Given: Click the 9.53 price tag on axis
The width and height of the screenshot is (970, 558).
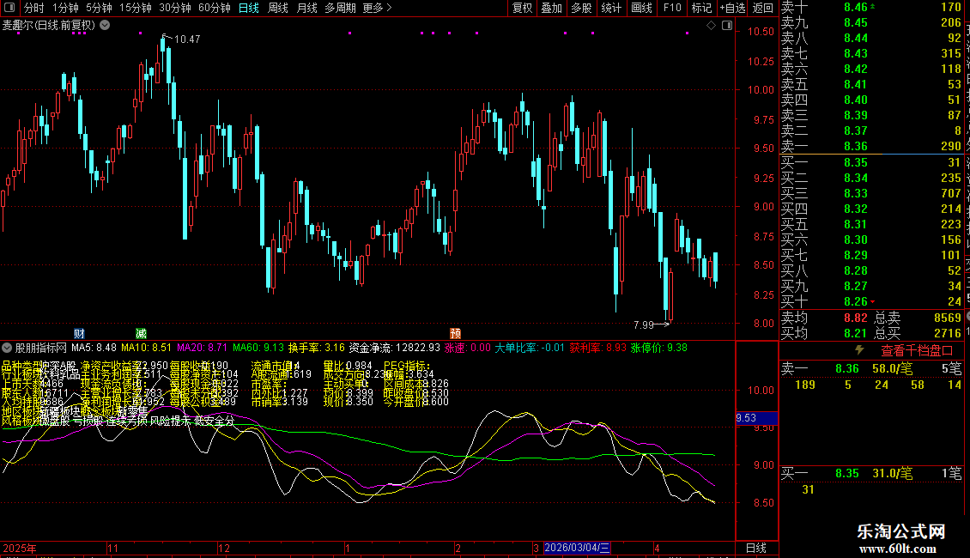Looking at the screenshot, I should [x=756, y=418].
